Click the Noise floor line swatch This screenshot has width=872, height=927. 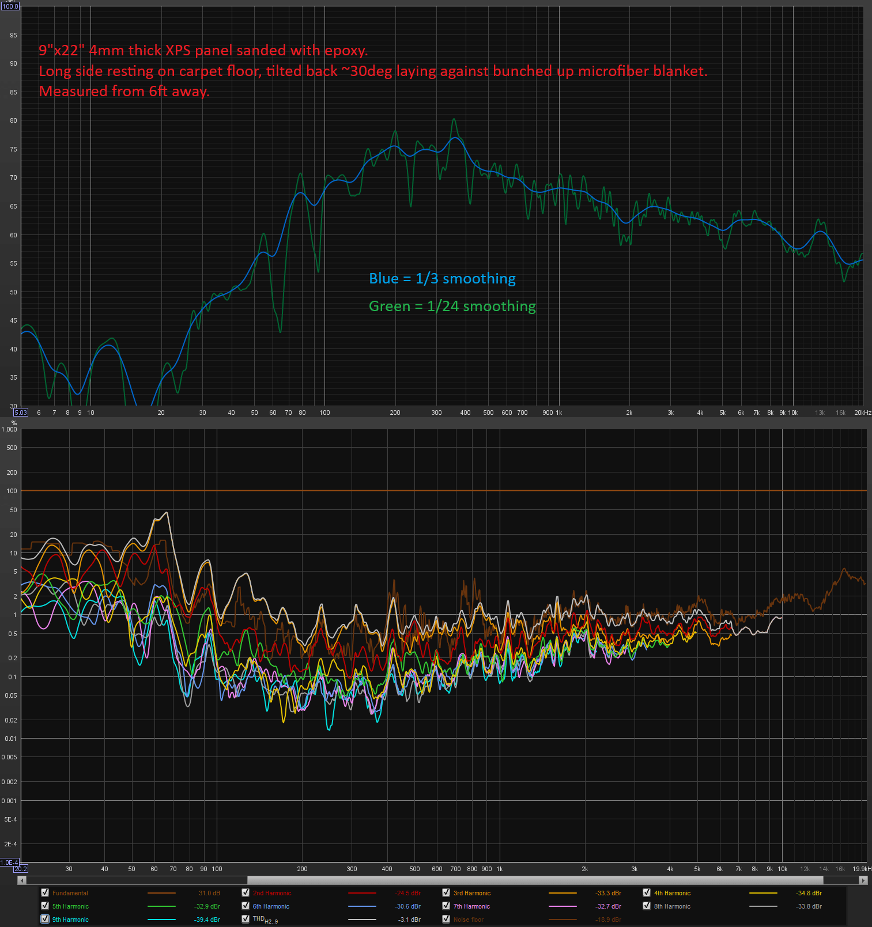pyautogui.click(x=563, y=920)
